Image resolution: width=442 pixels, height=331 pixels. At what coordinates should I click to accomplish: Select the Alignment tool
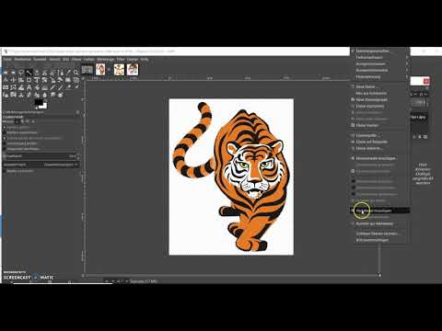[x=21, y=80]
